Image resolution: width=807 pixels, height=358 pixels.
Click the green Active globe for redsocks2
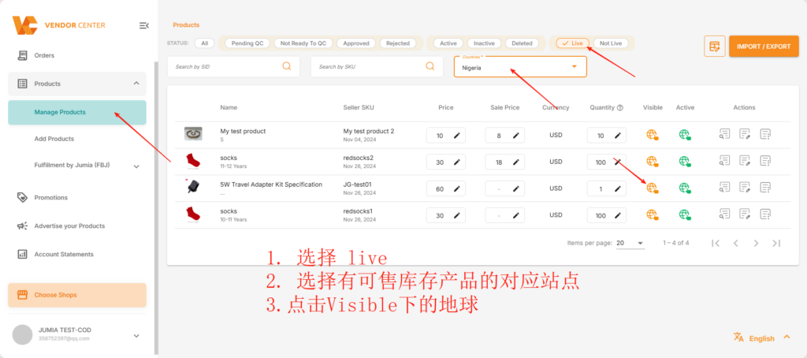point(685,162)
